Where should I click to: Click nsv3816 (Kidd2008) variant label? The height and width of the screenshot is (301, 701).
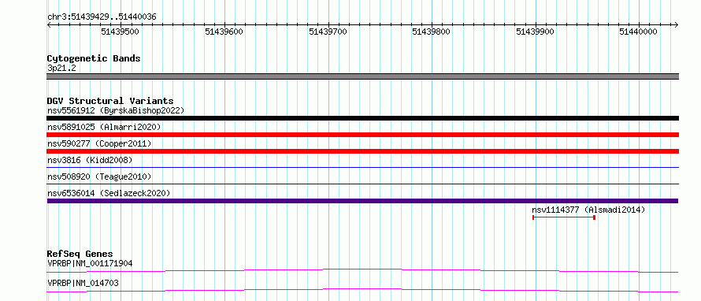point(90,160)
